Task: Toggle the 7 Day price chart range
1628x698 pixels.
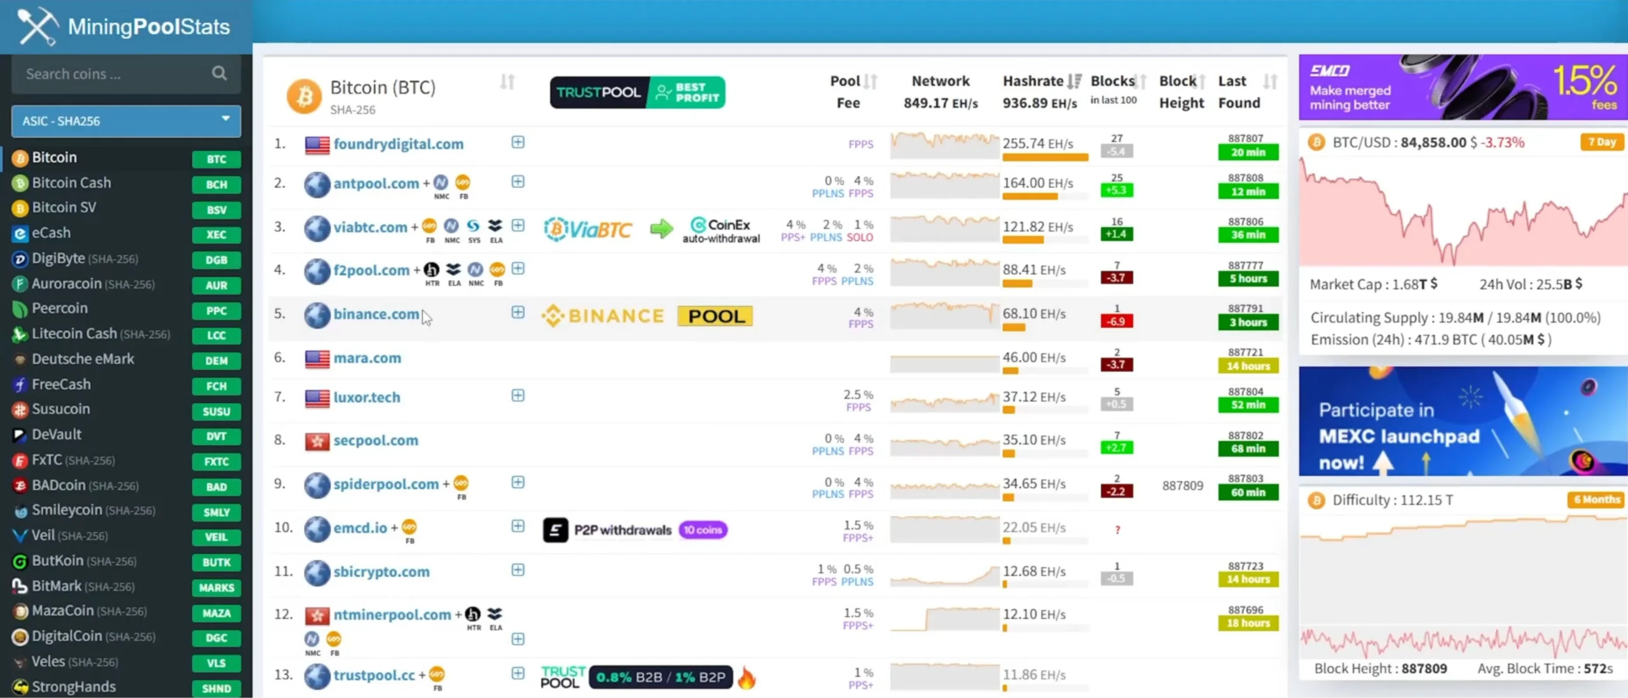Action: pos(1601,142)
